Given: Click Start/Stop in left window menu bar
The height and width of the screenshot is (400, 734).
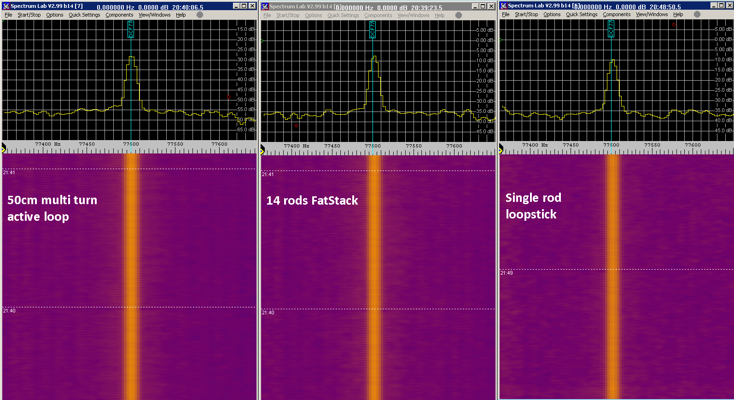Looking at the screenshot, I should pos(29,15).
